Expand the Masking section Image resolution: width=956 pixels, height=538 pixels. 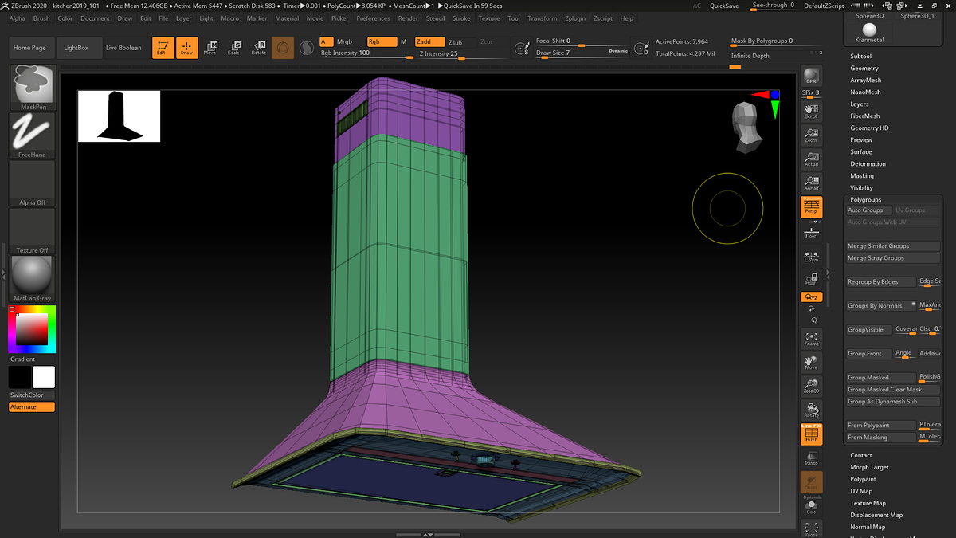[x=861, y=176]
